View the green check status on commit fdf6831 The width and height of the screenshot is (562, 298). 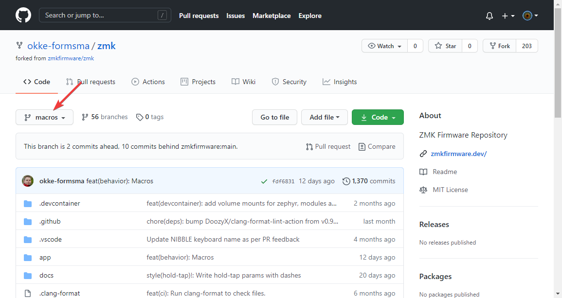[264, 181]
